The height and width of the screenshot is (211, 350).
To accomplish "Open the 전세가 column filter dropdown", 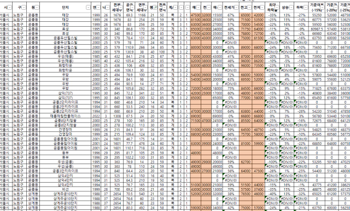I will coord(236,8).
